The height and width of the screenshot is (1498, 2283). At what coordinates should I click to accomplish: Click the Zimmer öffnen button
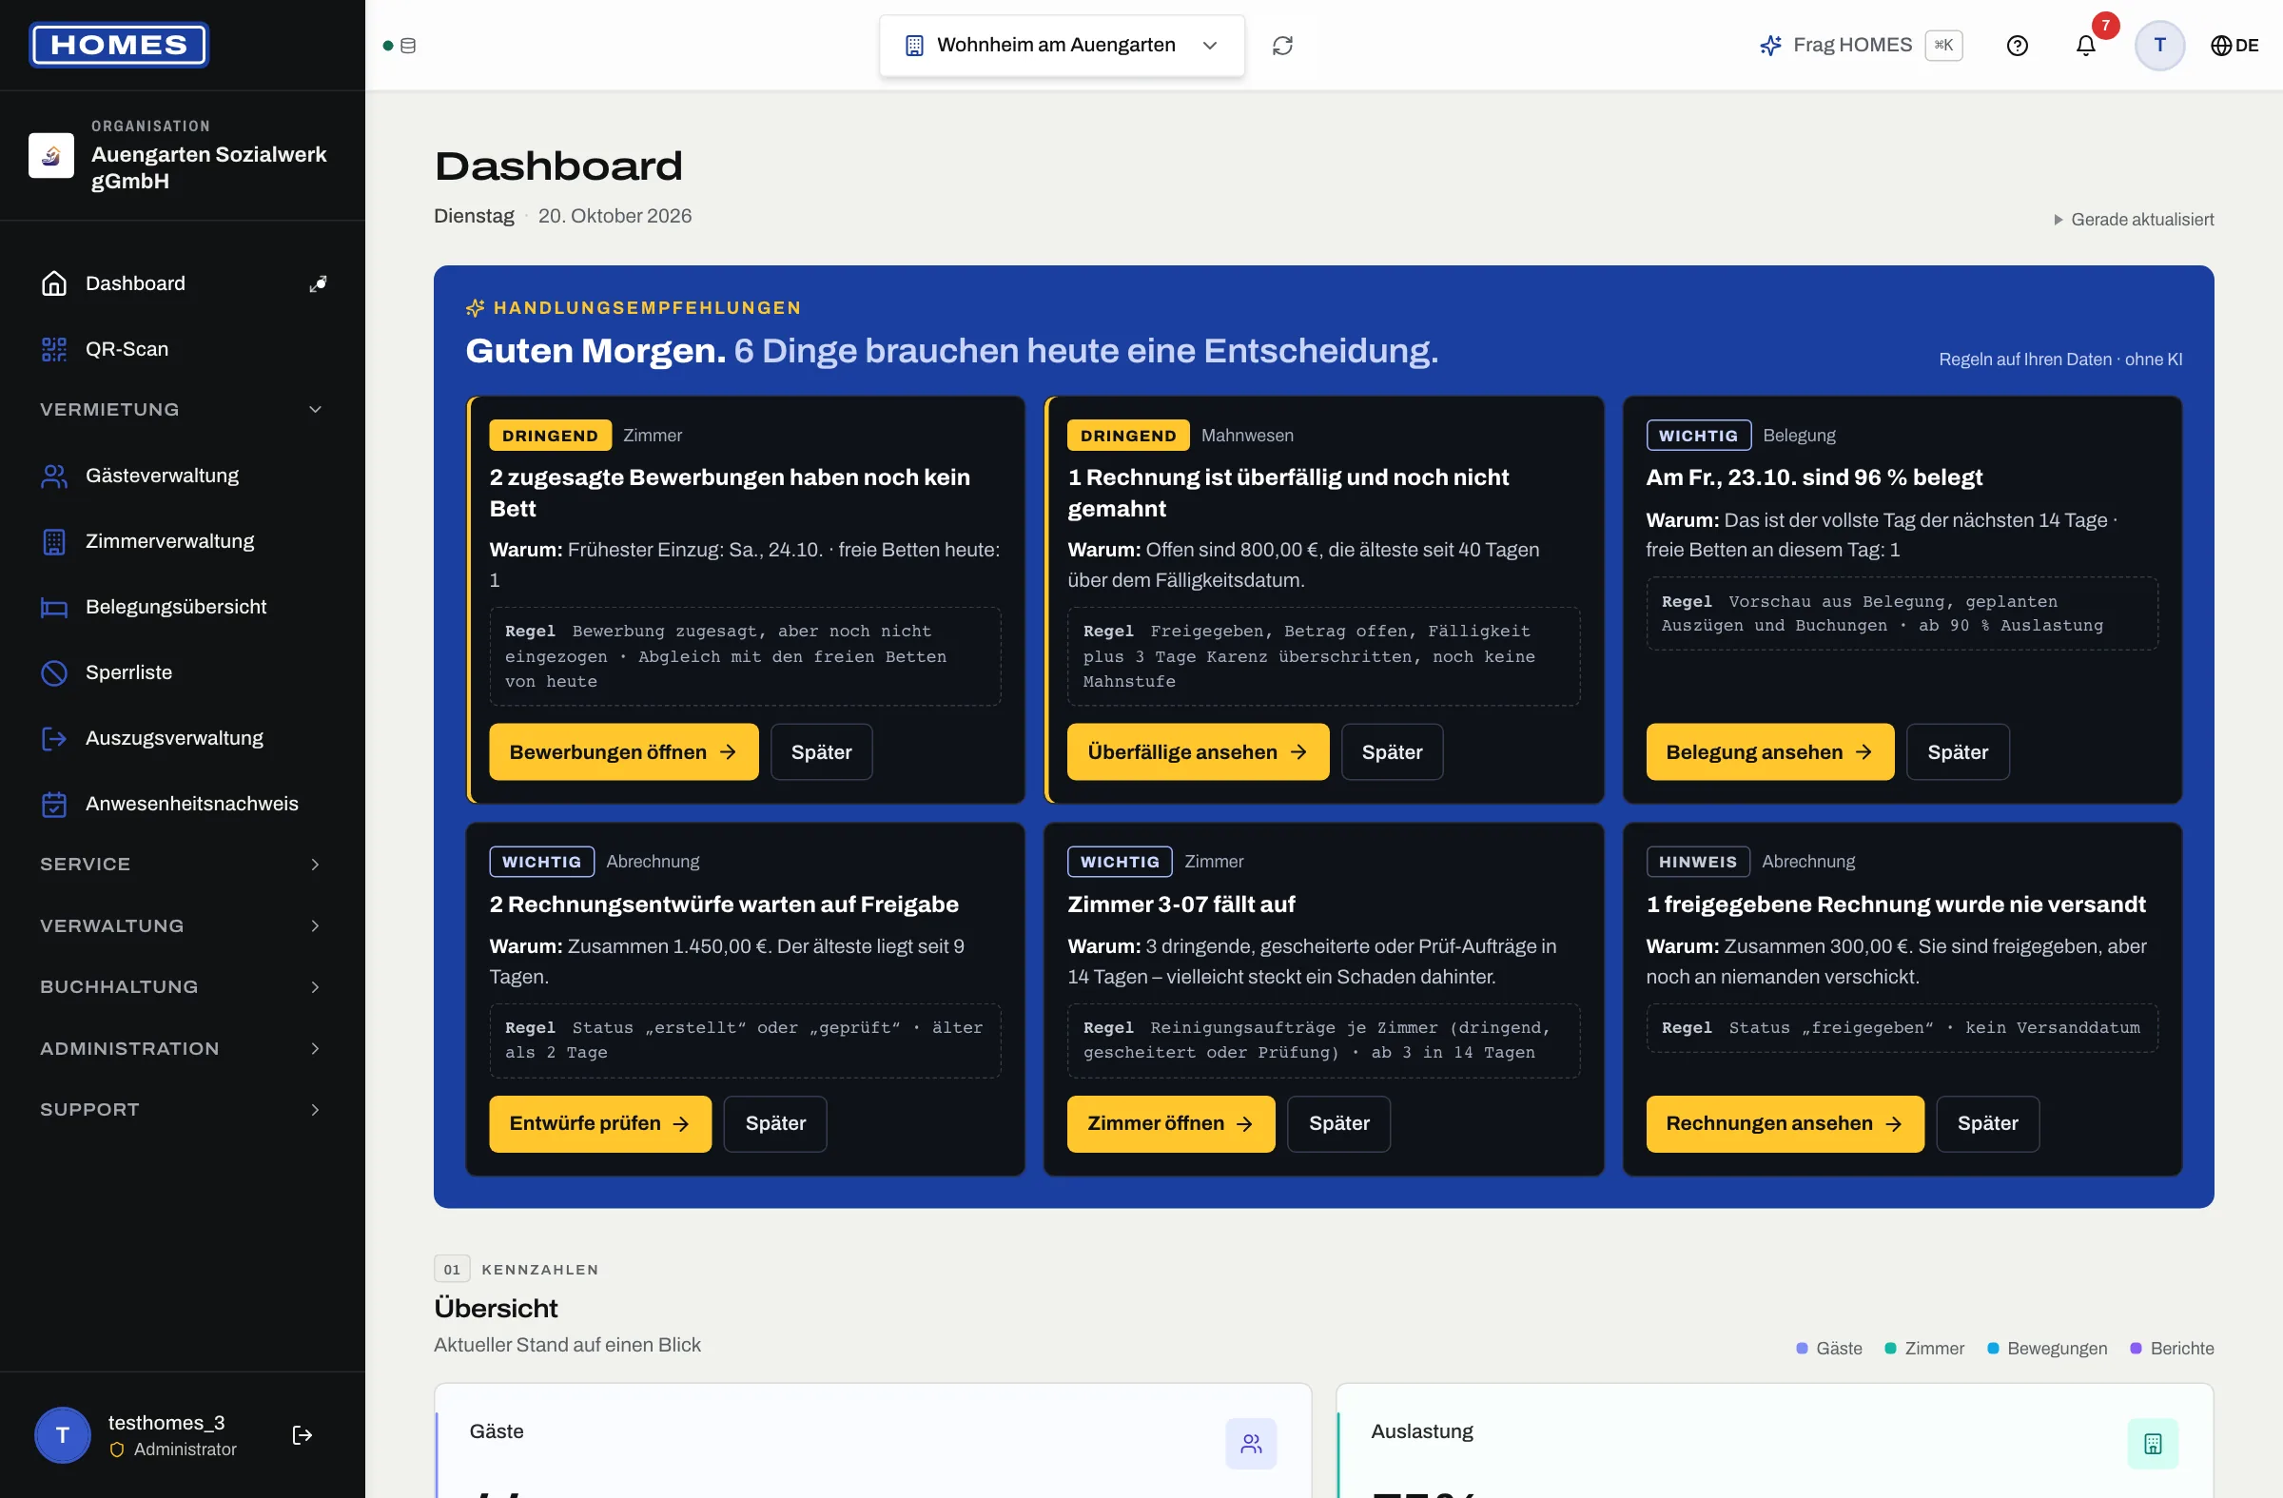click(1171, 1123)
